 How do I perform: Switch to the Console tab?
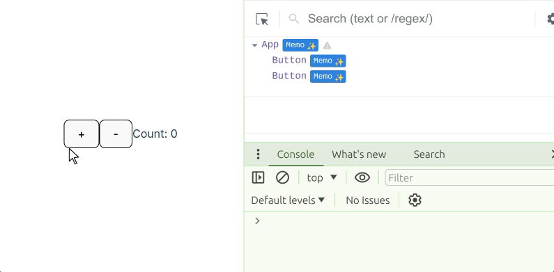[x=295, y=154]
